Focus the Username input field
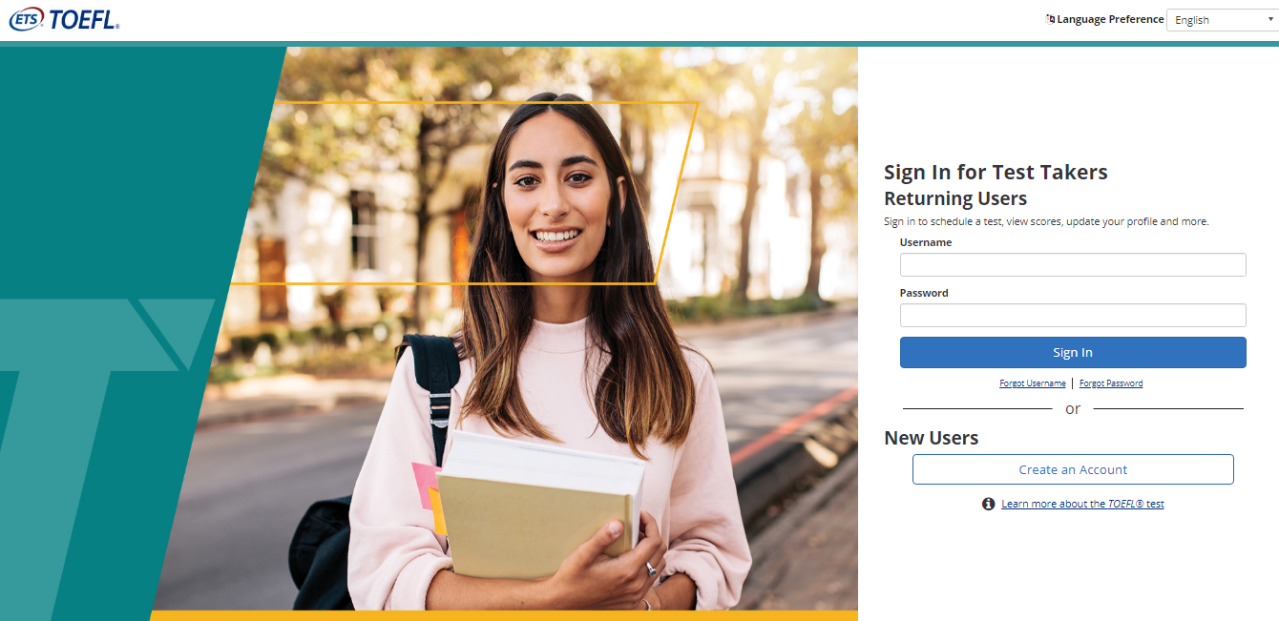The width and height of the screenshot is (1279, 621). pyautogui.click(x=1073, y=264)
